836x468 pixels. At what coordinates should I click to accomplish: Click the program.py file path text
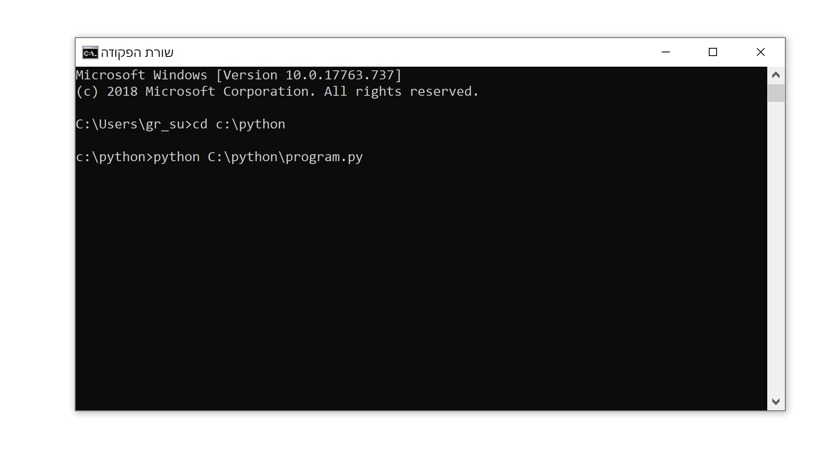[x=285, y=157]
